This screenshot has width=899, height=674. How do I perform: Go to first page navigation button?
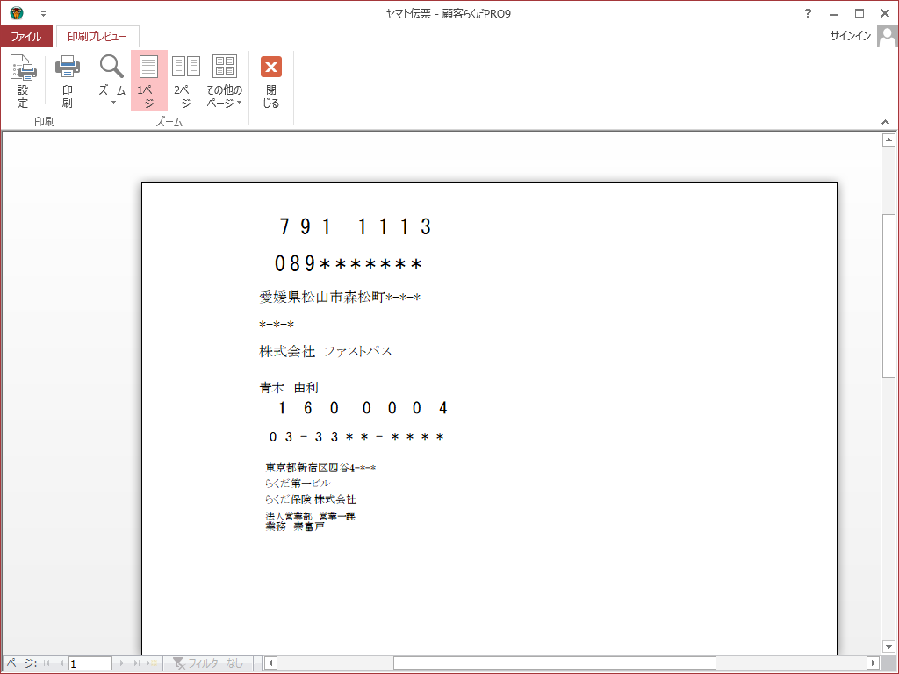(x=47, y=663)
